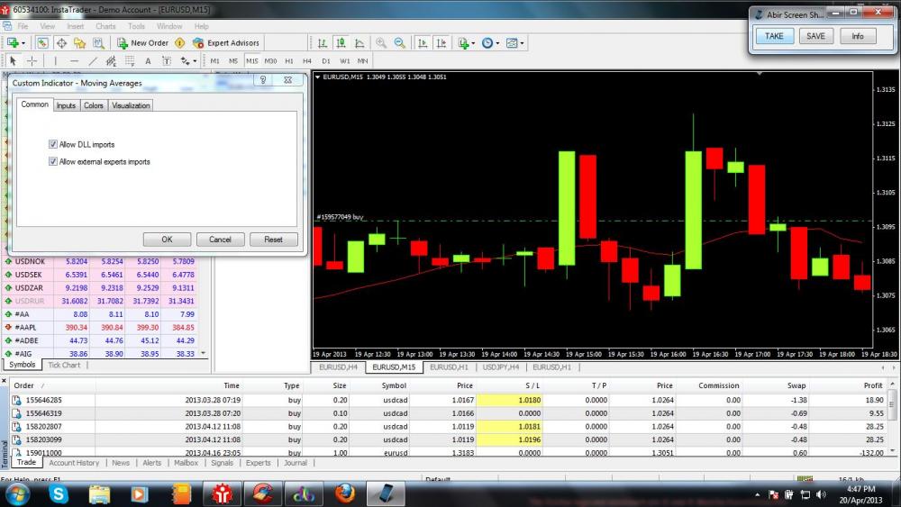The image size is (901, 507).
Task: Open the Indicators list dropdown
Action: (x=466, y=43)
